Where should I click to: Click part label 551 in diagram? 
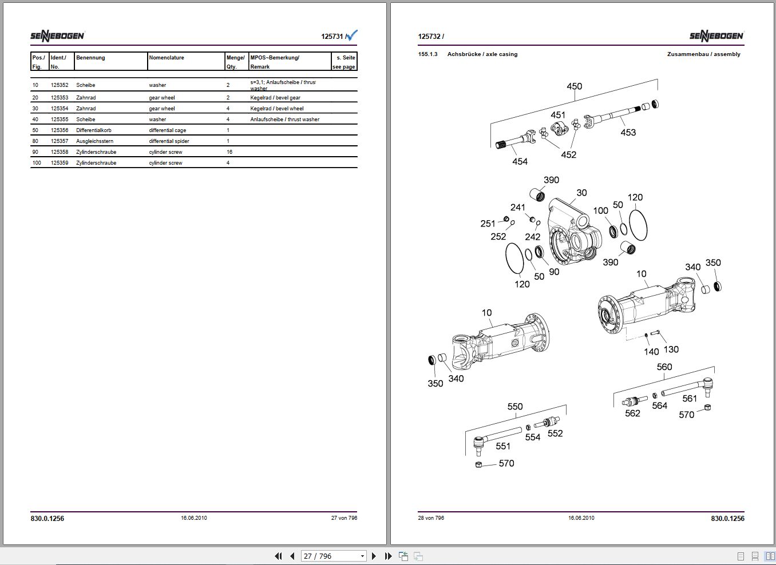click(x=502, y=447)
